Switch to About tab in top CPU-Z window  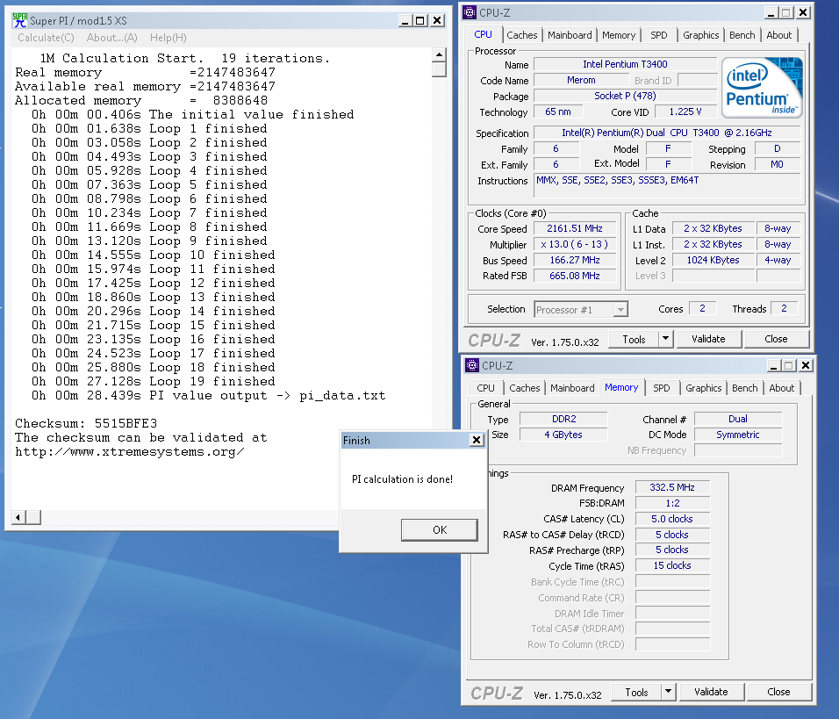pos(778,35)
